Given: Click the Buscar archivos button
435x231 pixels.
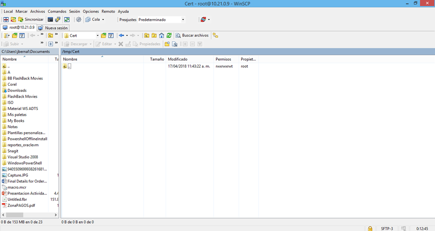Looking at the screenshot, I should tap(192, 36).
